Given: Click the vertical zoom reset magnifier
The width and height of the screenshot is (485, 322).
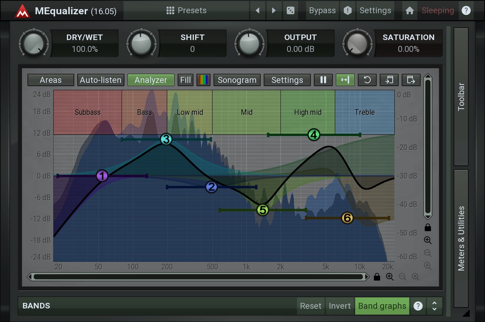Looking at the screenshot, I should 428,266.
